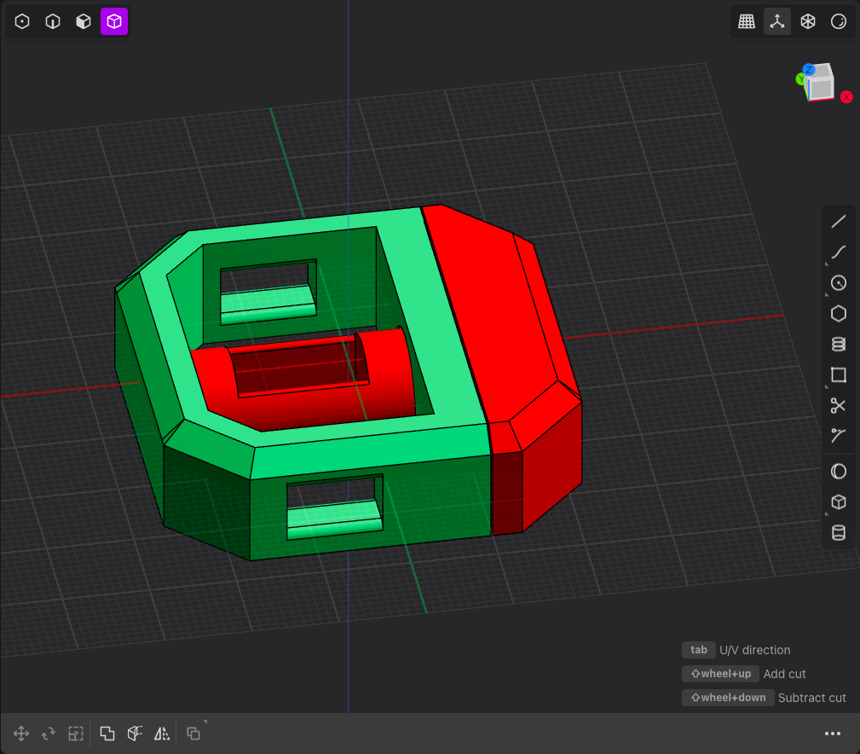Choose the Curve tool
This screenshot has width=860, height=754.
point(839,252)
